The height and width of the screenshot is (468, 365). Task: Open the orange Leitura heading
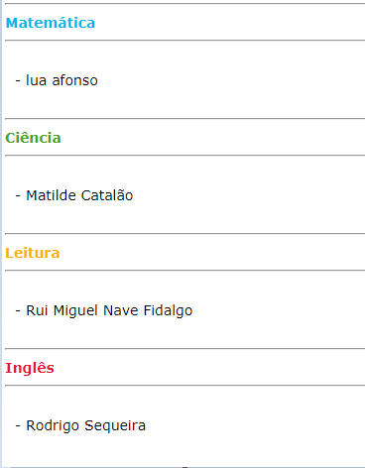33,253
